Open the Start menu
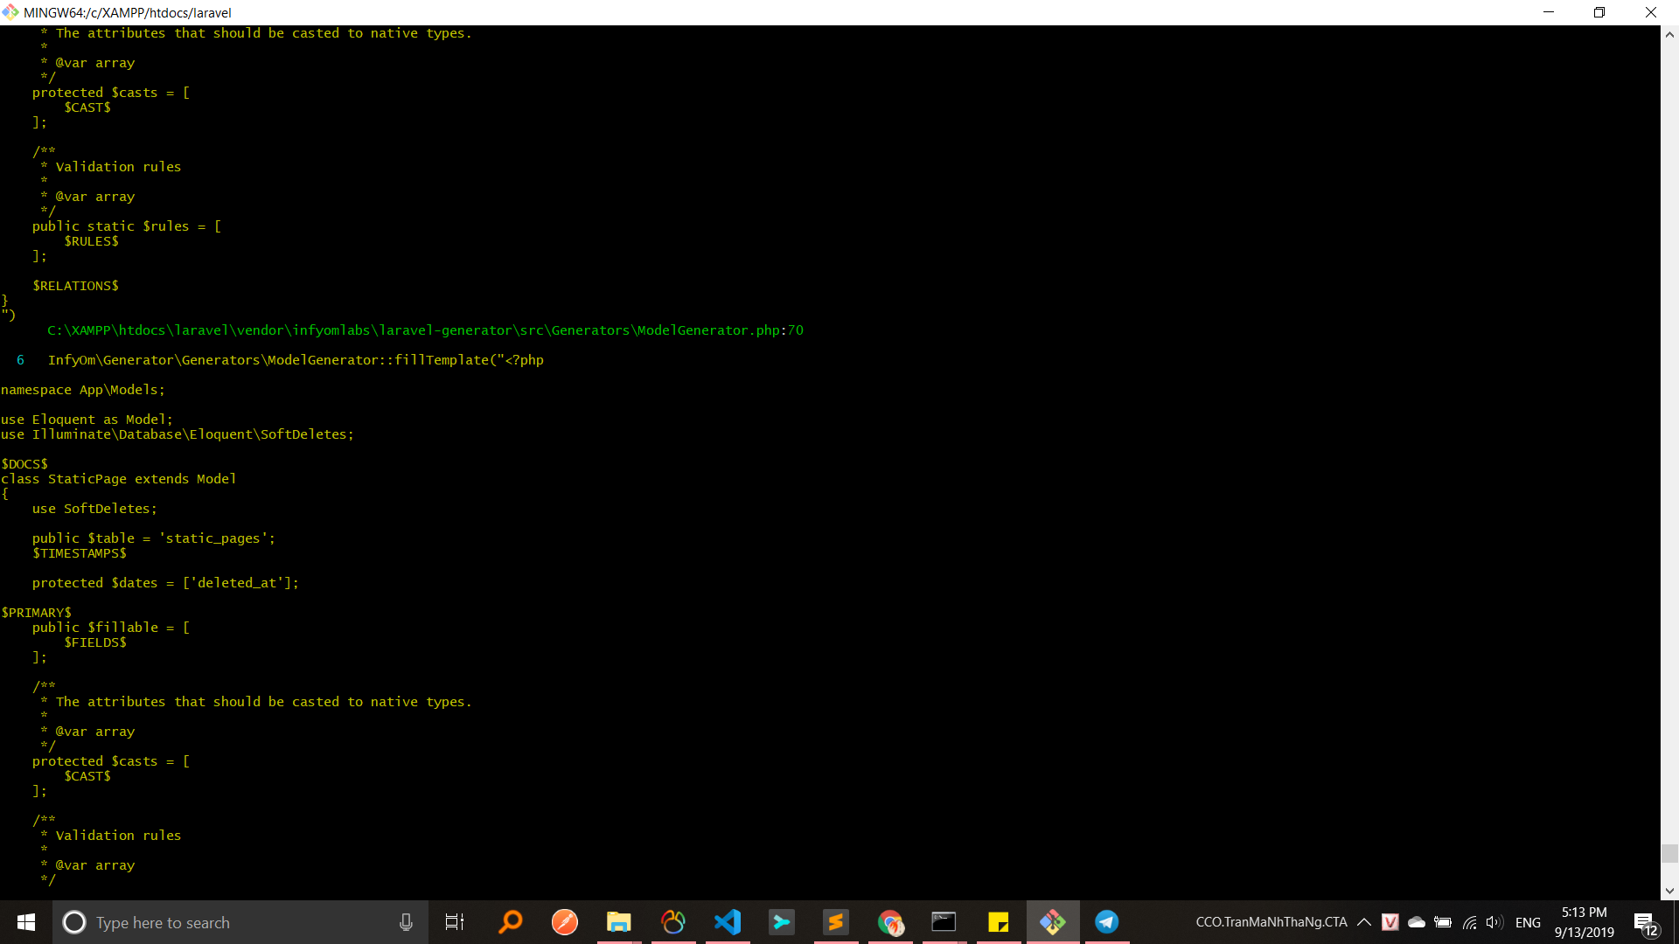This screenshot has width=1679, height=944. click(25, 921)
